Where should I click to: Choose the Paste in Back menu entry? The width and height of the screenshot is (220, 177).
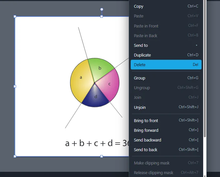click(166, 36)
